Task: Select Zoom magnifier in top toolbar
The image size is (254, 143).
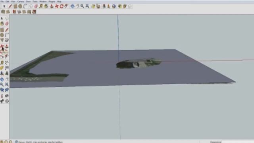Action: pyautogui.click(x=82, y=6)
